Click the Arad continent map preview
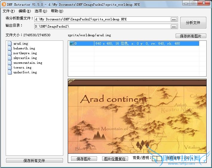This screenshot has width=212, height=168. 137,116
